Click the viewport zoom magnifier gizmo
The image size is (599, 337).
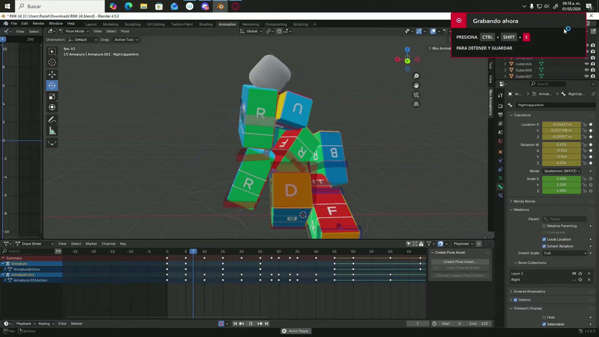(x=416, y=76)
